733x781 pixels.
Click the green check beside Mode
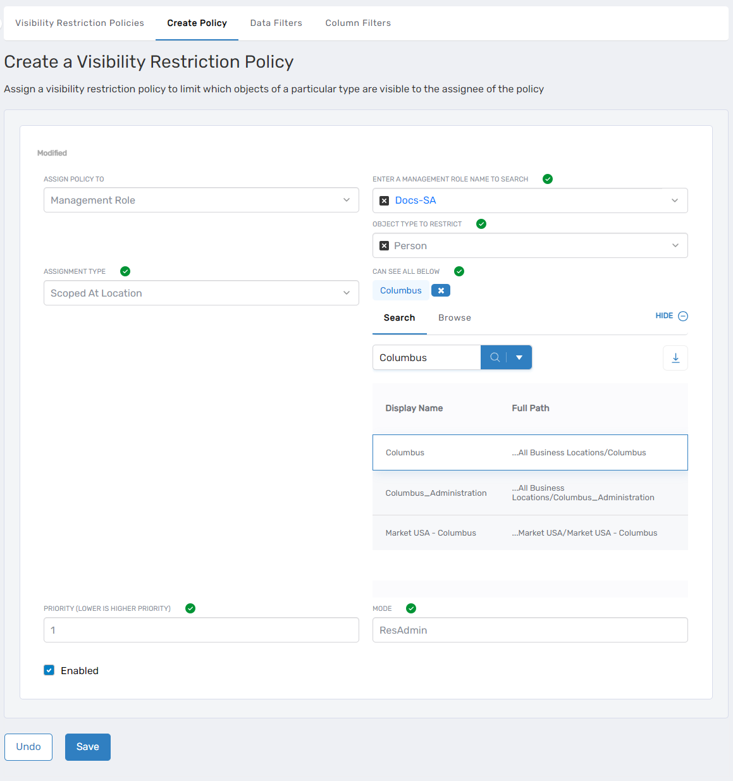[410, 608]
